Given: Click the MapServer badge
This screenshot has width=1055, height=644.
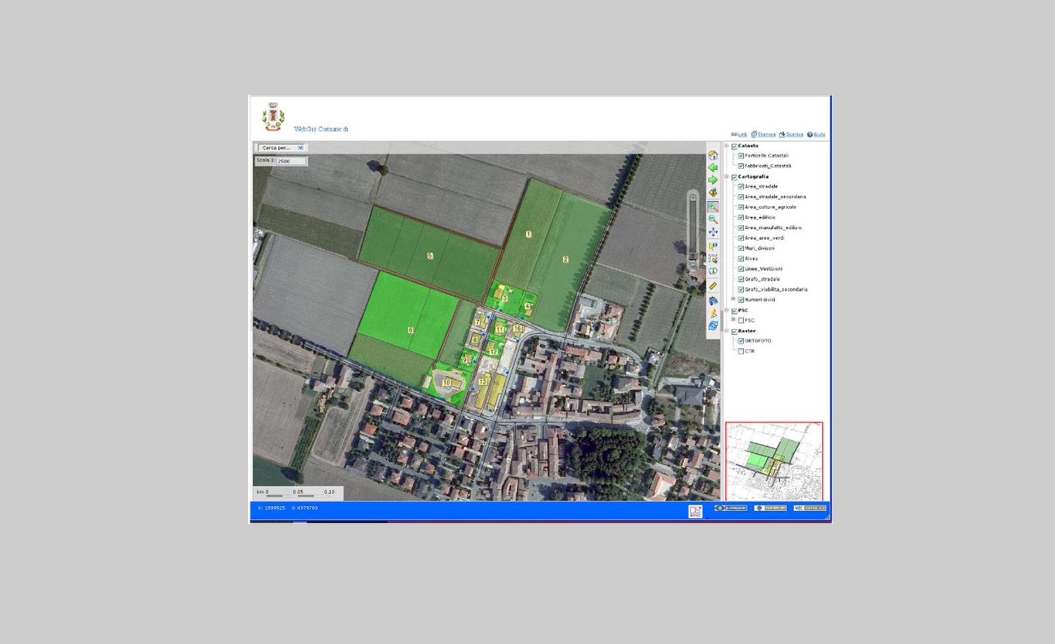Looking at the screenshot, I should click(x=770, y=508).
